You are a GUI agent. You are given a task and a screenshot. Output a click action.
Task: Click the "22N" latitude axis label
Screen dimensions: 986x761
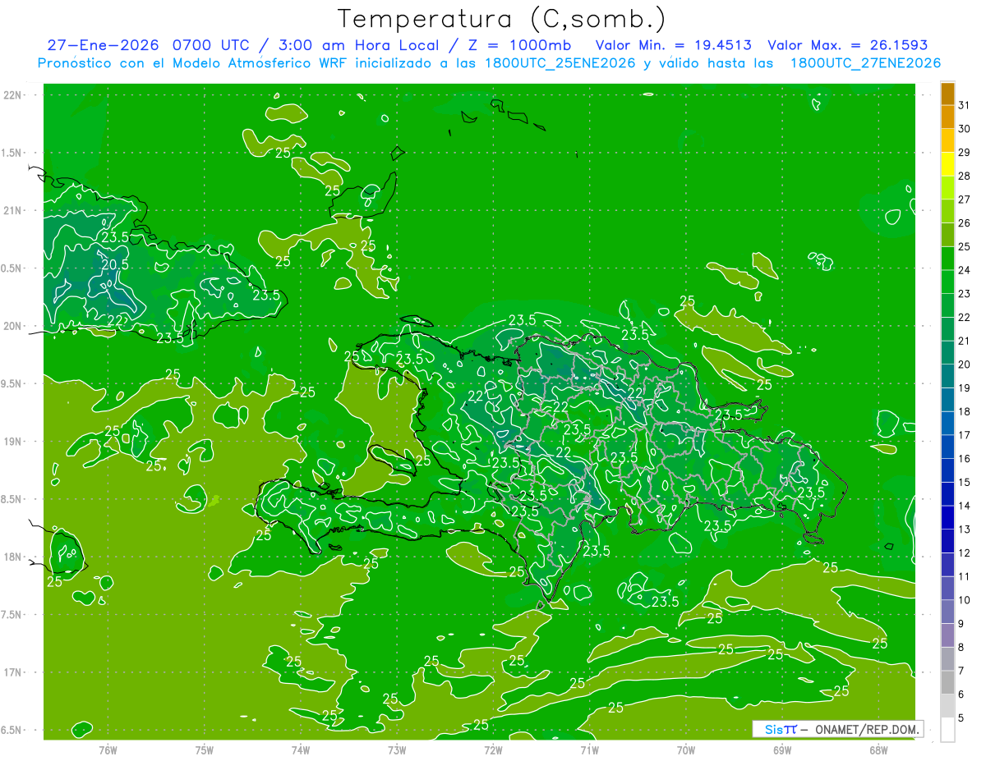click(x=12, y=94)
